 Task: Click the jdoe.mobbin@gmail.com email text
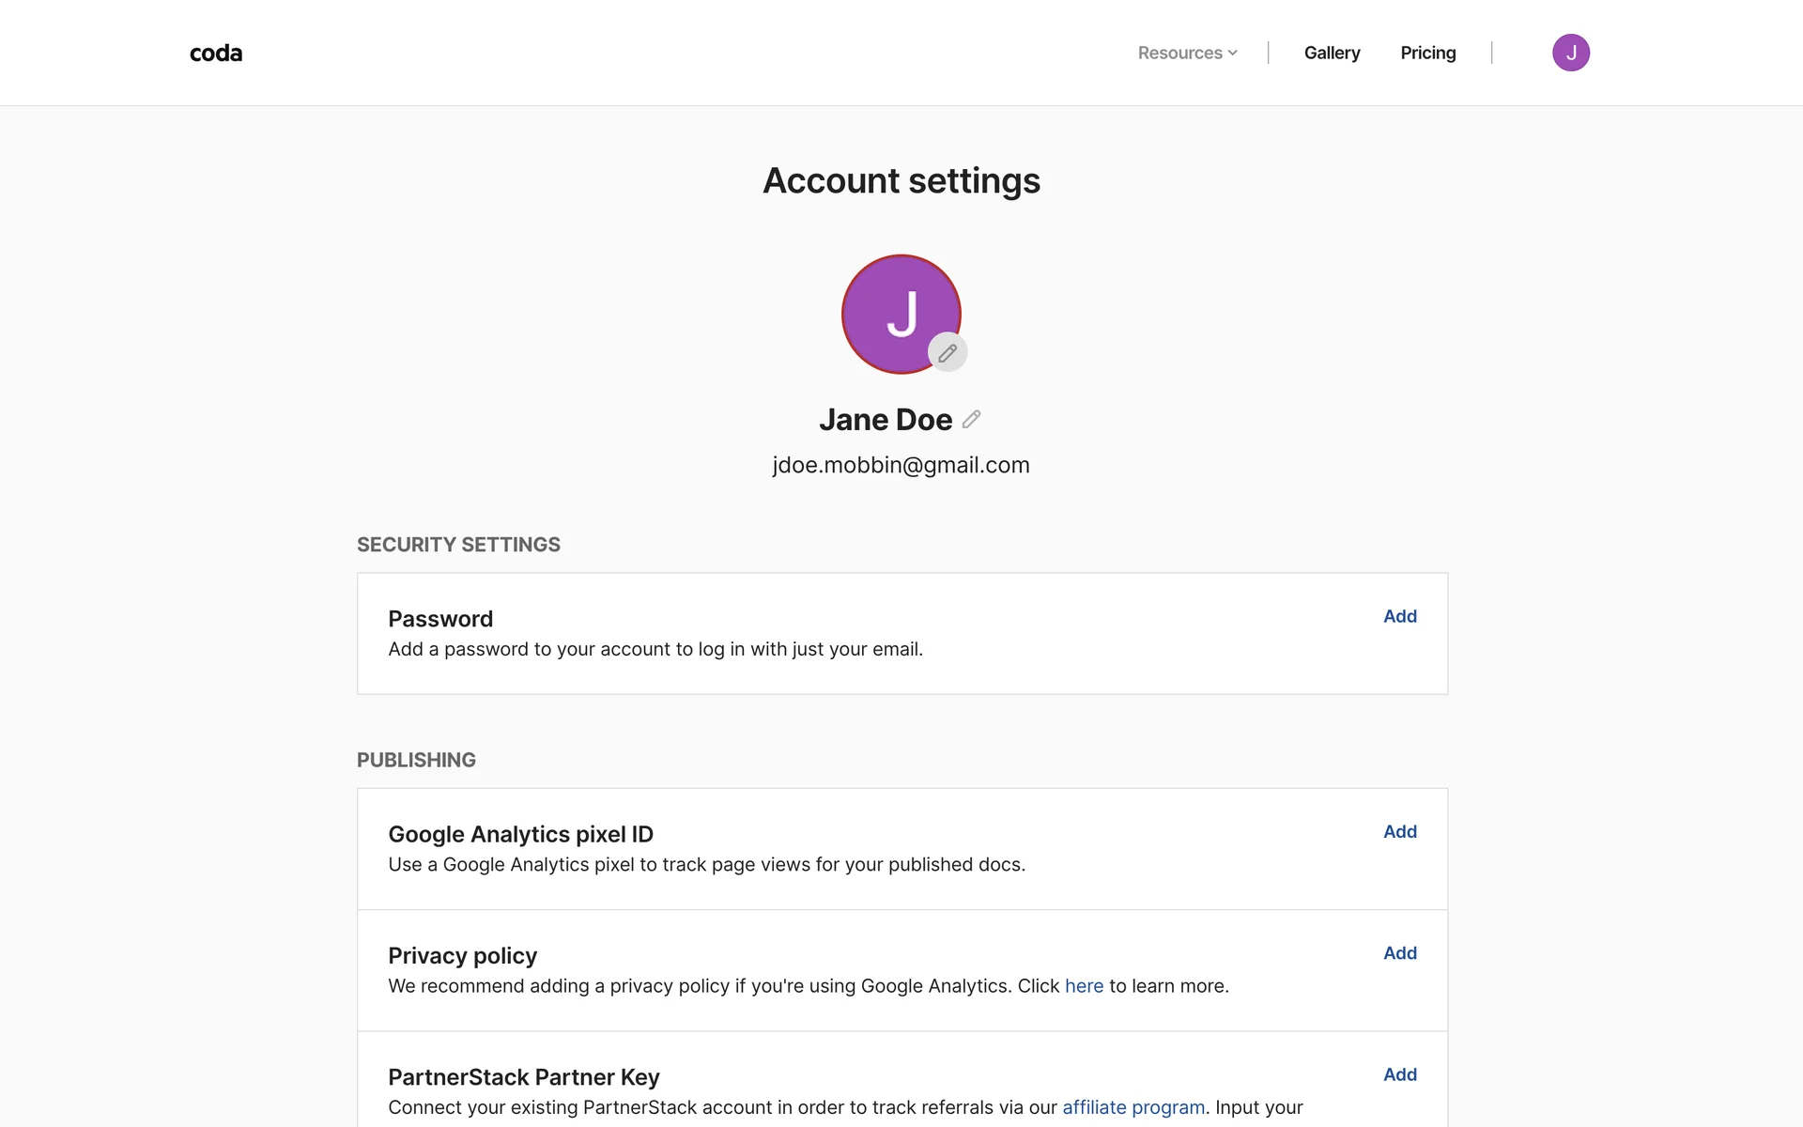point(901,465)
